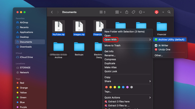Viewport: 195px width, 109px height.
Task: Choose Unzip One from Open With submenu
Action: click(x=164, y=50)
